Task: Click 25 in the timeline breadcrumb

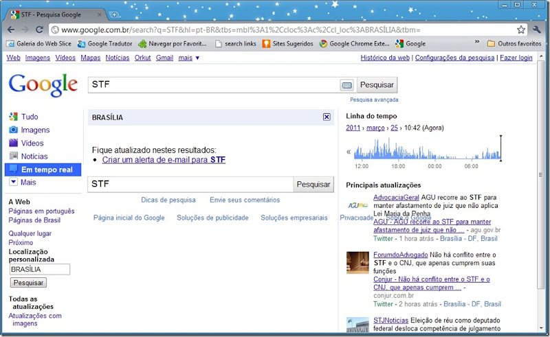Action: click(394, 128)
